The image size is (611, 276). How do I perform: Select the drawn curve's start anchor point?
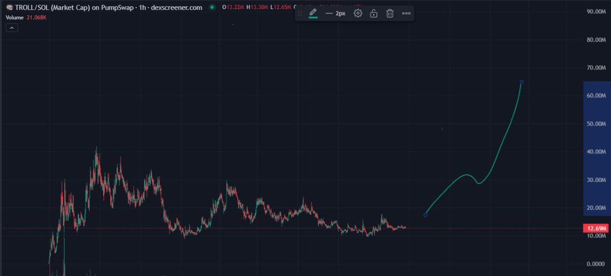(x=425, y=215)
